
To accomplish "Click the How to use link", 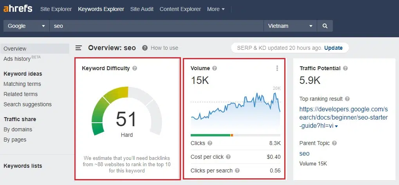I will pyautogui.click(x=164, y=48).
